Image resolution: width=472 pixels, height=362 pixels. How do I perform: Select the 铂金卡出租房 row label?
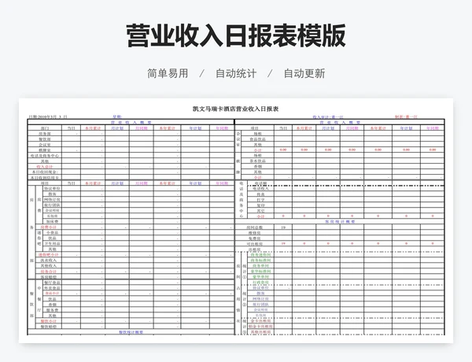[x=260, y=327]
